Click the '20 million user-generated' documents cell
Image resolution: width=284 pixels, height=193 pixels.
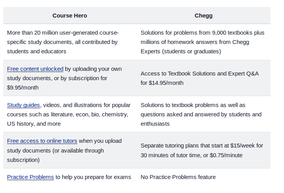tap(63, 33)
